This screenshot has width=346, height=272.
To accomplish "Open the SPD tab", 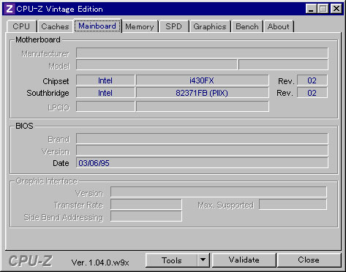I will coord(173,26).
